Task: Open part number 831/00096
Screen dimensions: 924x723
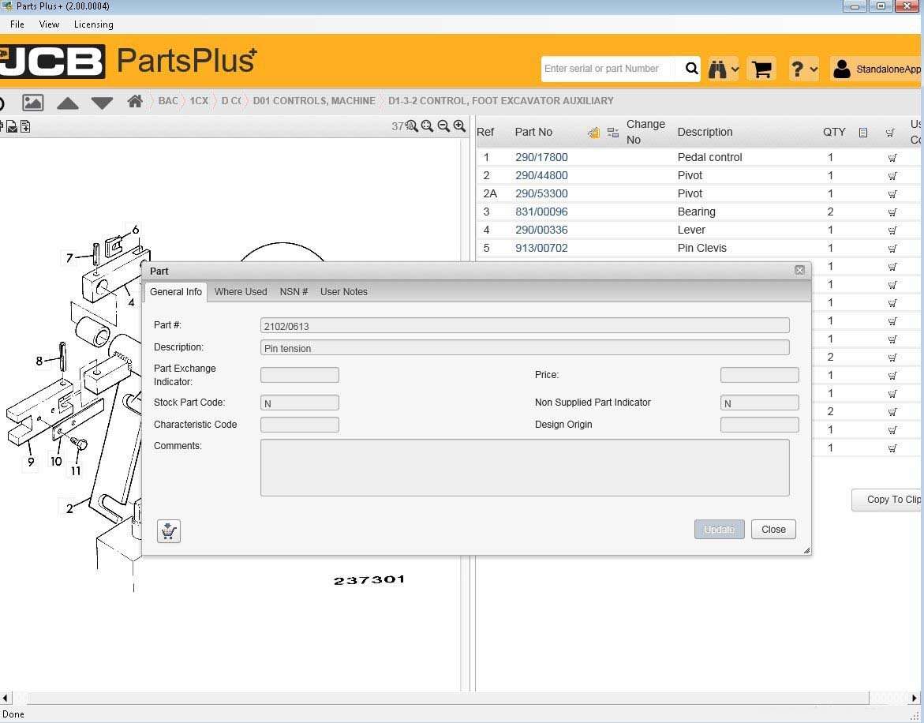Action: [541, 212]
